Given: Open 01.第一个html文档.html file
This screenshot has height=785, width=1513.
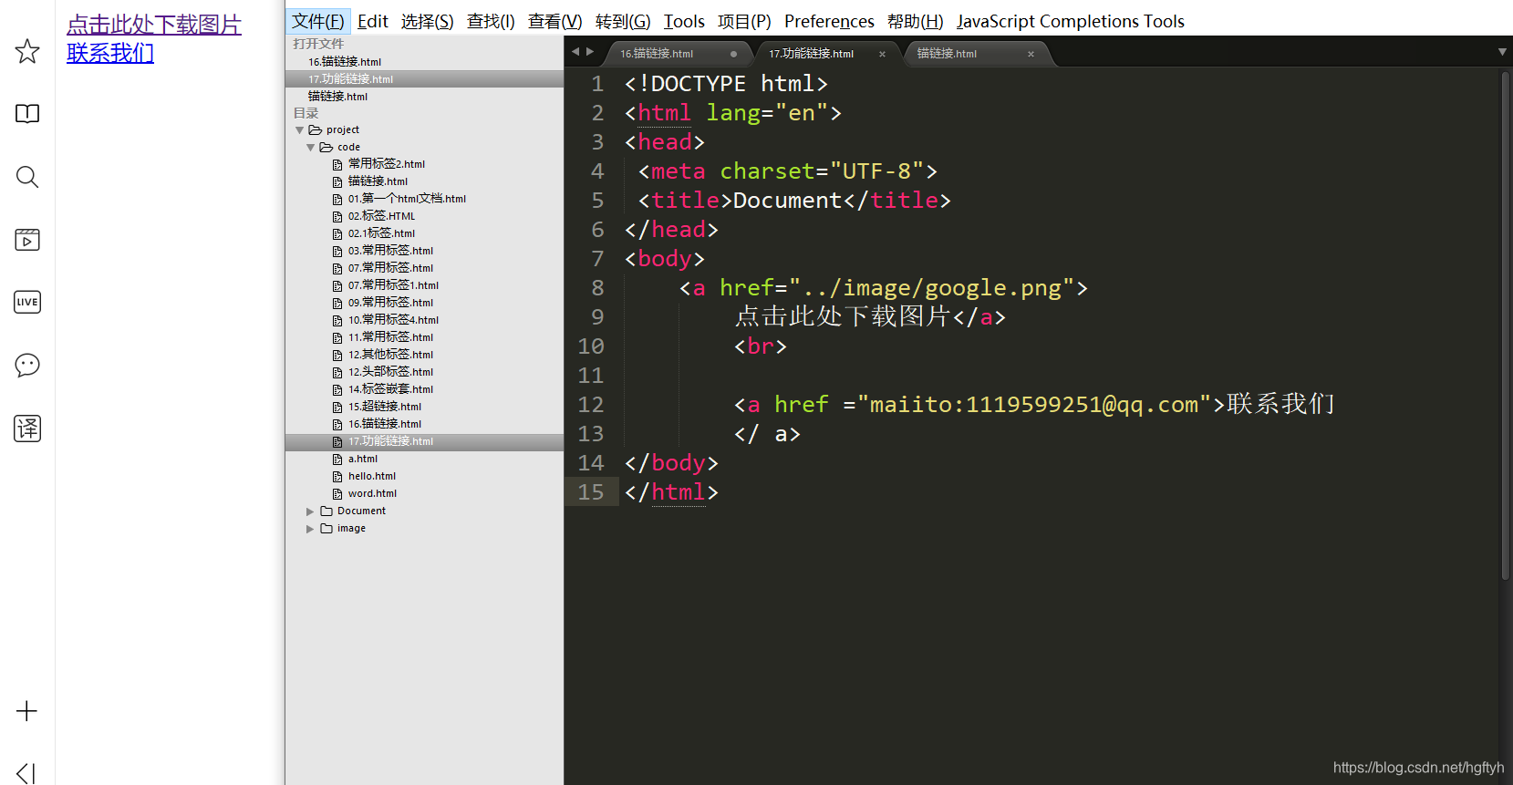Looking at the screenshot, I should (407, 199).
